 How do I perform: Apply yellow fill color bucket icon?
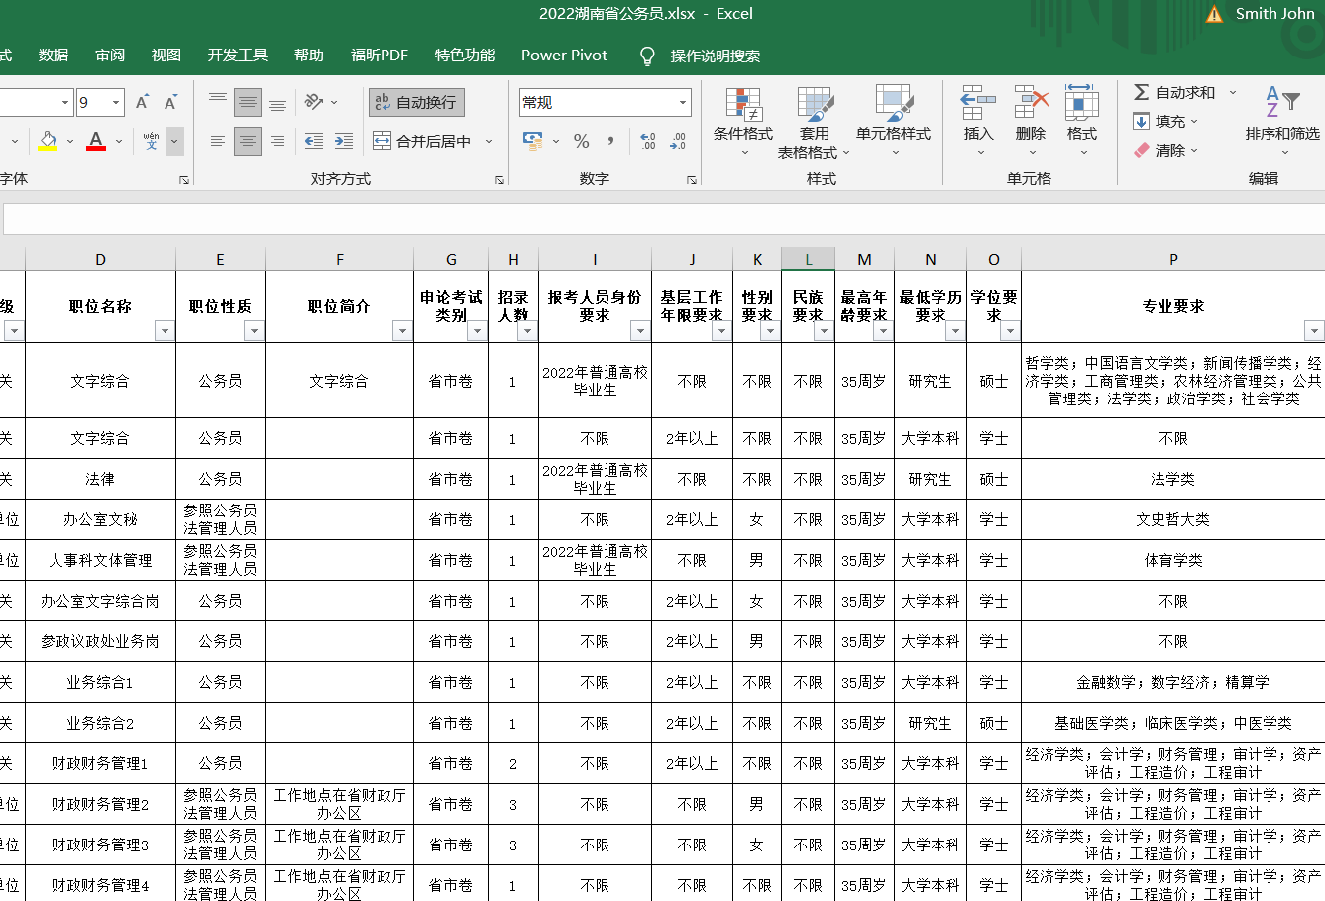click(48, 141)
